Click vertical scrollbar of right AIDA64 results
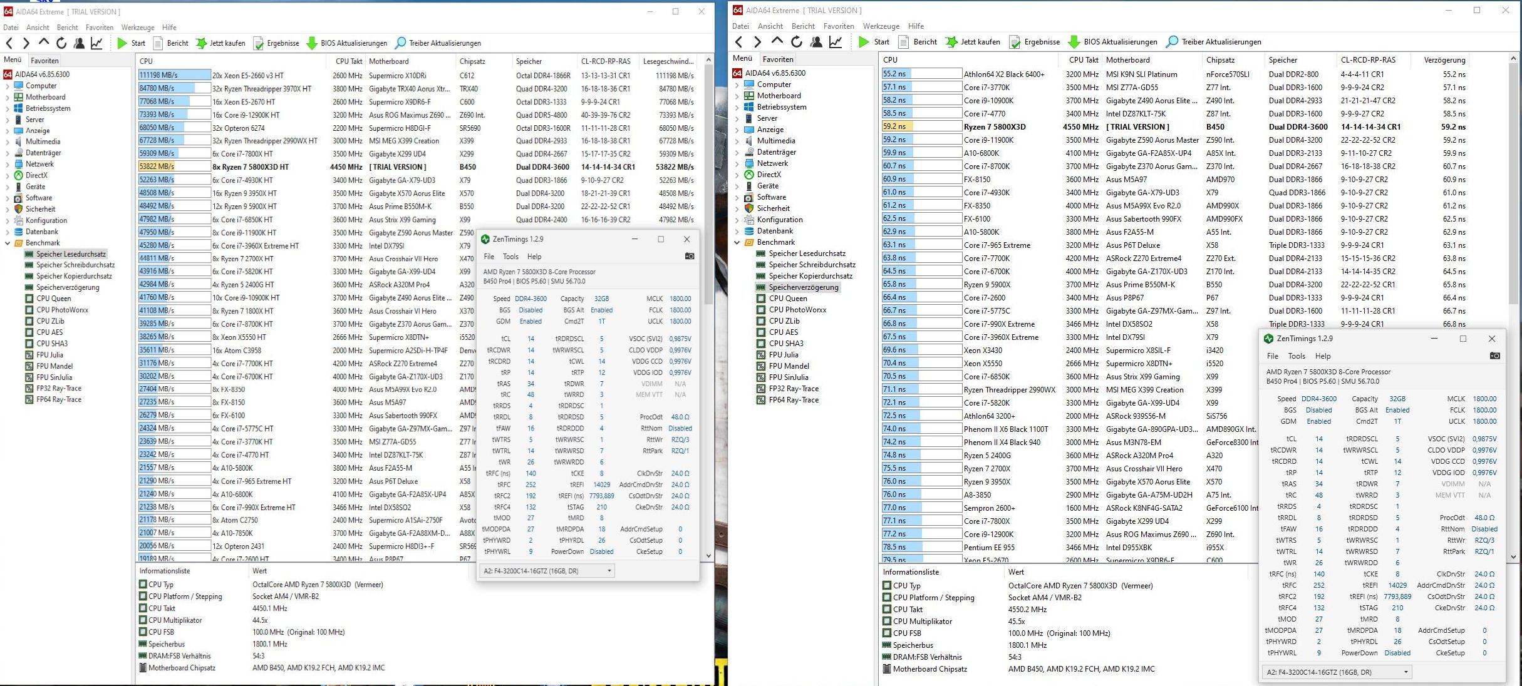Viewport: 1522px width, 686px height. (1514, 307)
